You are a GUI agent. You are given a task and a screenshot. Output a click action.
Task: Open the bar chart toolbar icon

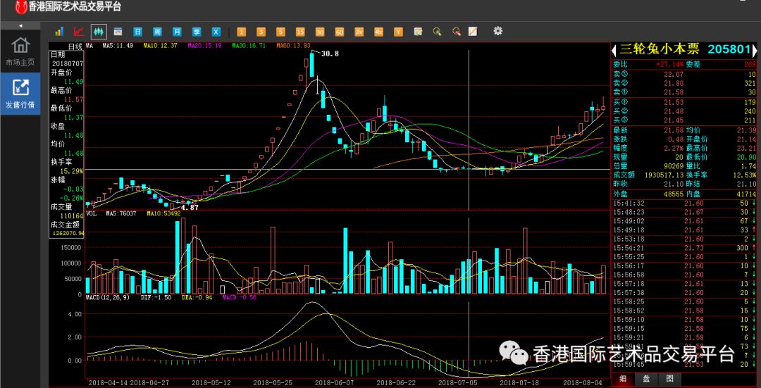(59, 32)
